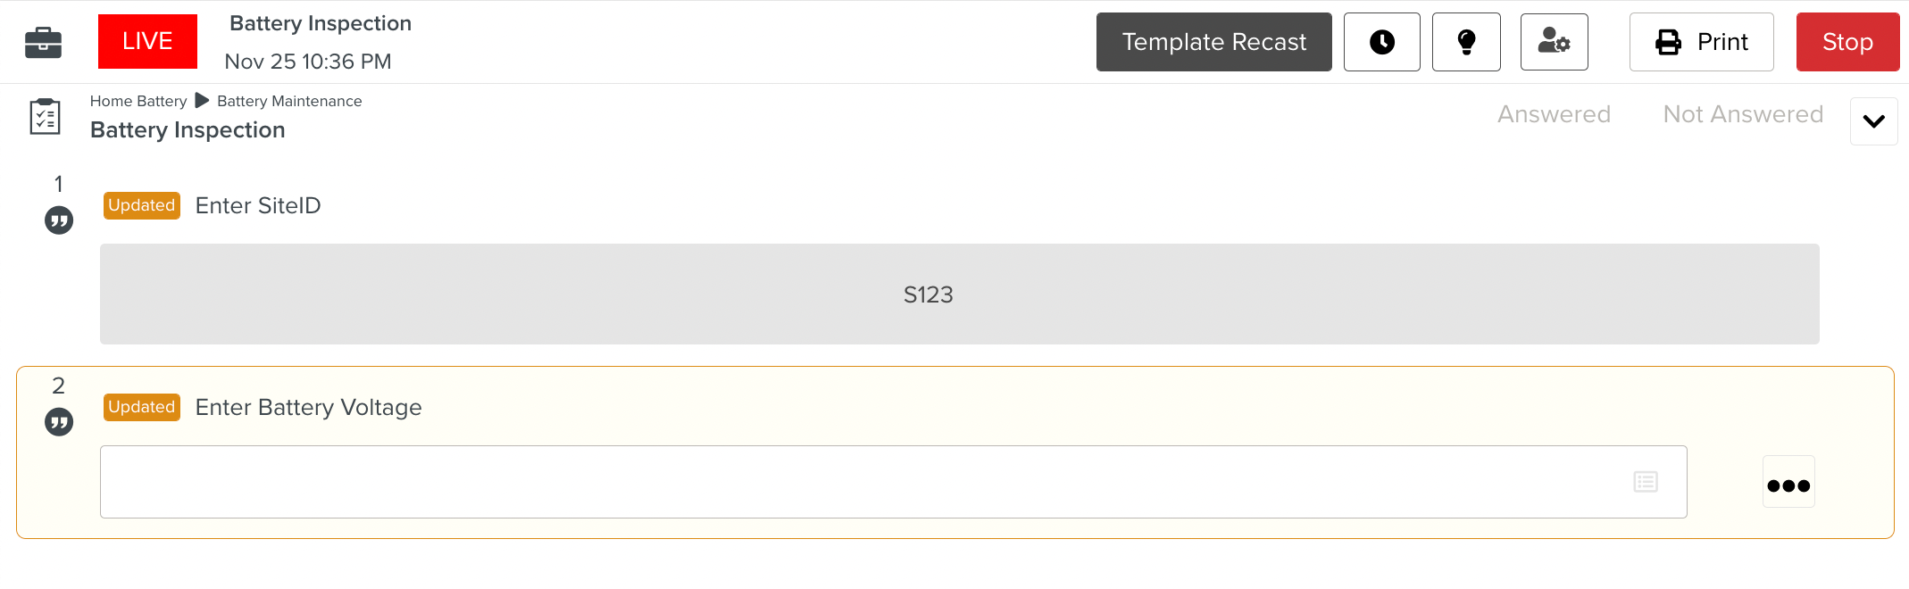Click the quote comment icon for question 2
Image resolution: width=1909 pixels, height=589 pixels.
click(59, 422)
